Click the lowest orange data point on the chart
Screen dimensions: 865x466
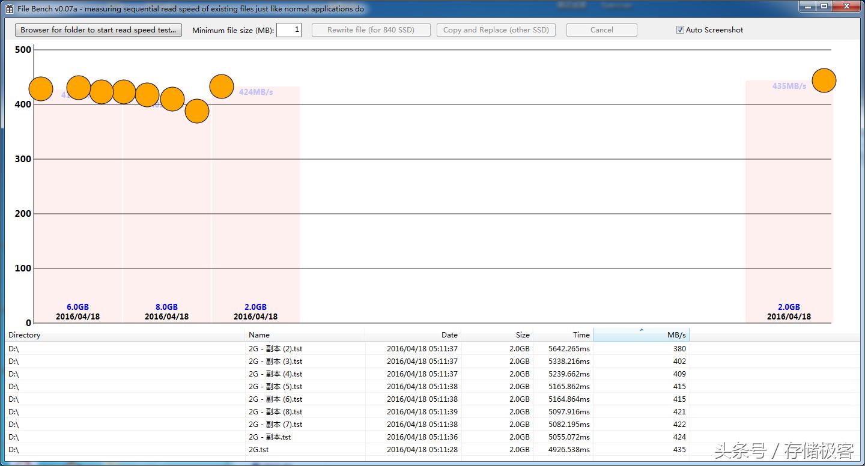click(x=196, y=111)
